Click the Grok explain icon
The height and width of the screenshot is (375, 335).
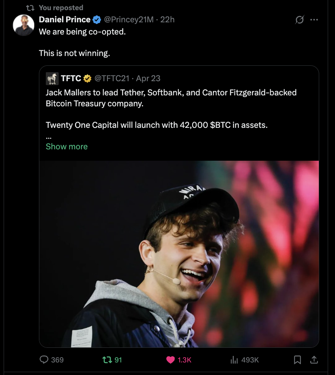pos(299,19)
